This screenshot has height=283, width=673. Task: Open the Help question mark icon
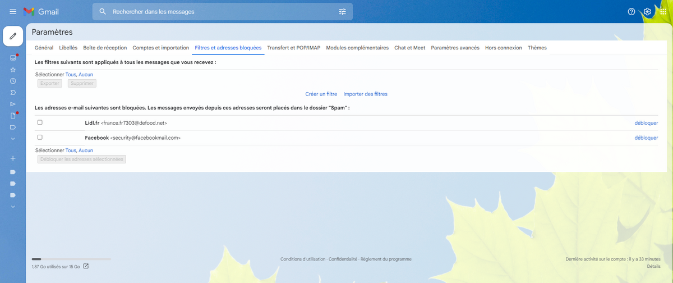(x=631, y=11)
